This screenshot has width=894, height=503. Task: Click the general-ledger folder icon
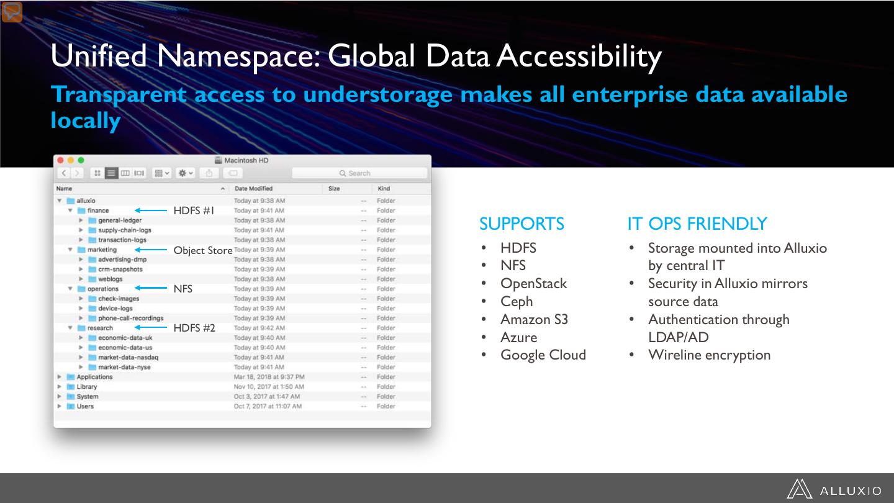click(x=93, y=220)
